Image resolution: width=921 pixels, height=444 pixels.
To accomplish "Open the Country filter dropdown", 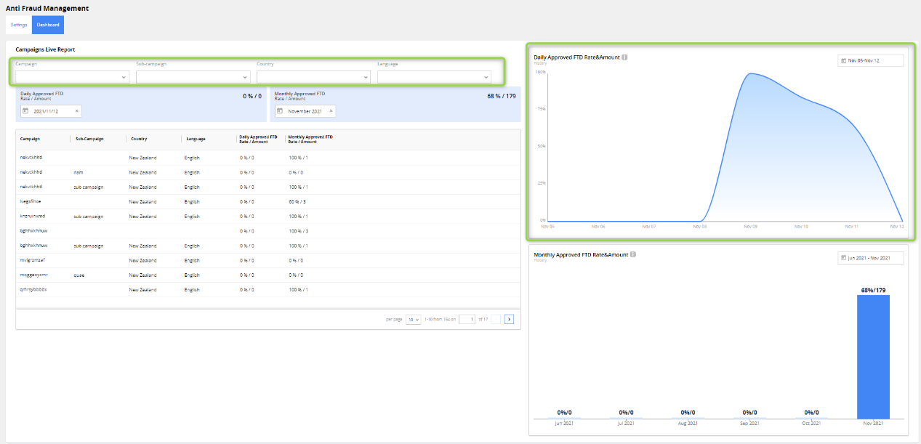I will coord(313,76).
